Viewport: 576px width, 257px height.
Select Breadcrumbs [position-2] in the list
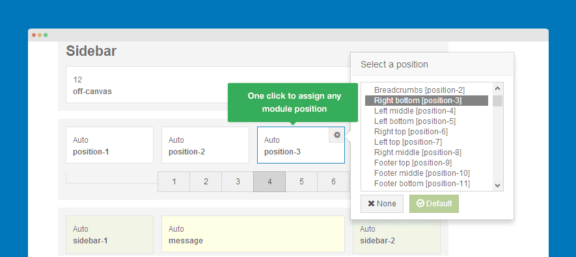419,90
